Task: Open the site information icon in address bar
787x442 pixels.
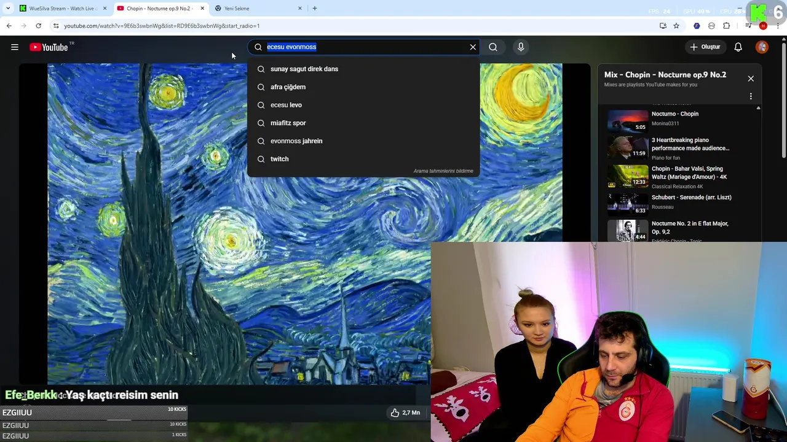Action: (x=56, y=26)
